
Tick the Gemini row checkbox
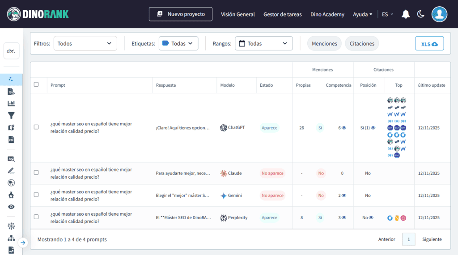click(x=36, y=195)
